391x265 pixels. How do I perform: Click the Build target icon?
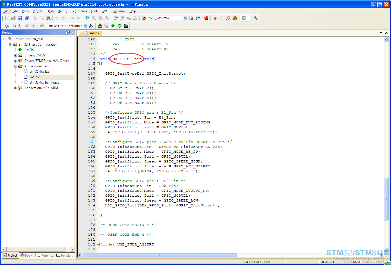pos(14,26)
